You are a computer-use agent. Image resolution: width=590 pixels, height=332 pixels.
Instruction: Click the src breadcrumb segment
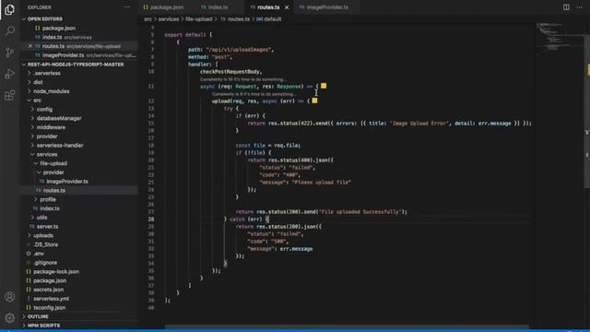tap(147, 18)
